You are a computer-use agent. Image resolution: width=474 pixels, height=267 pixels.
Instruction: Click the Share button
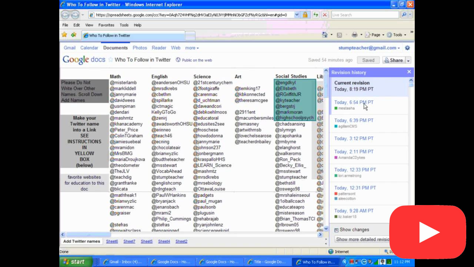pos(394,60)
